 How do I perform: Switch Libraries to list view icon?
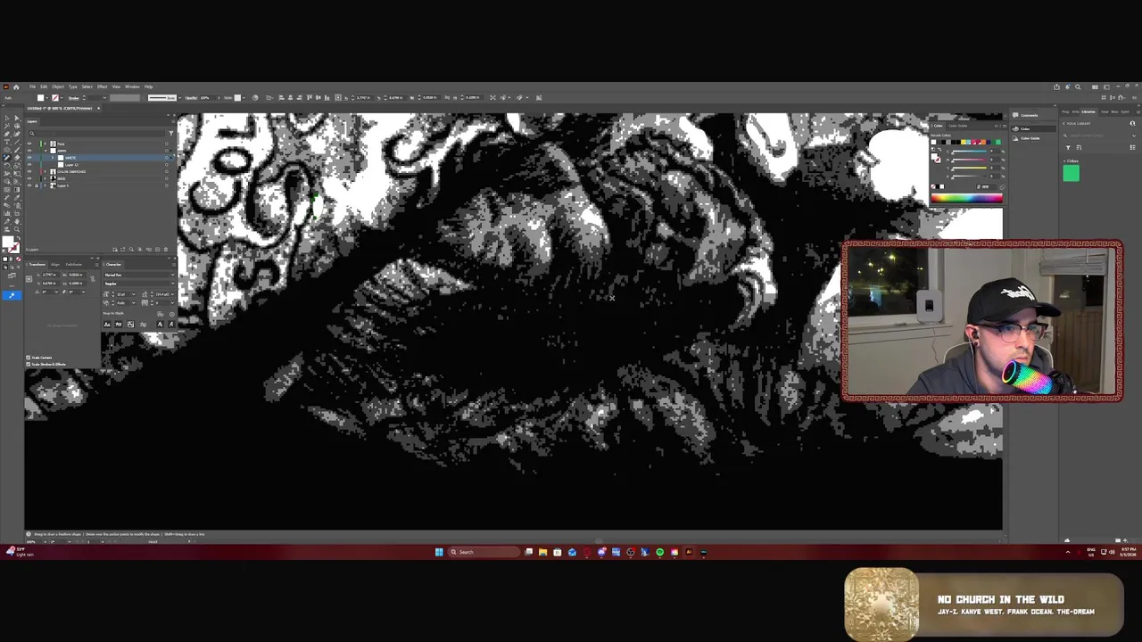[1132, 147]
